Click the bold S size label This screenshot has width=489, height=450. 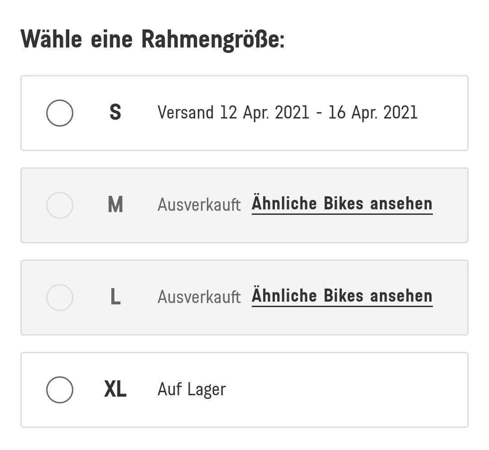[x=115, y=113]
